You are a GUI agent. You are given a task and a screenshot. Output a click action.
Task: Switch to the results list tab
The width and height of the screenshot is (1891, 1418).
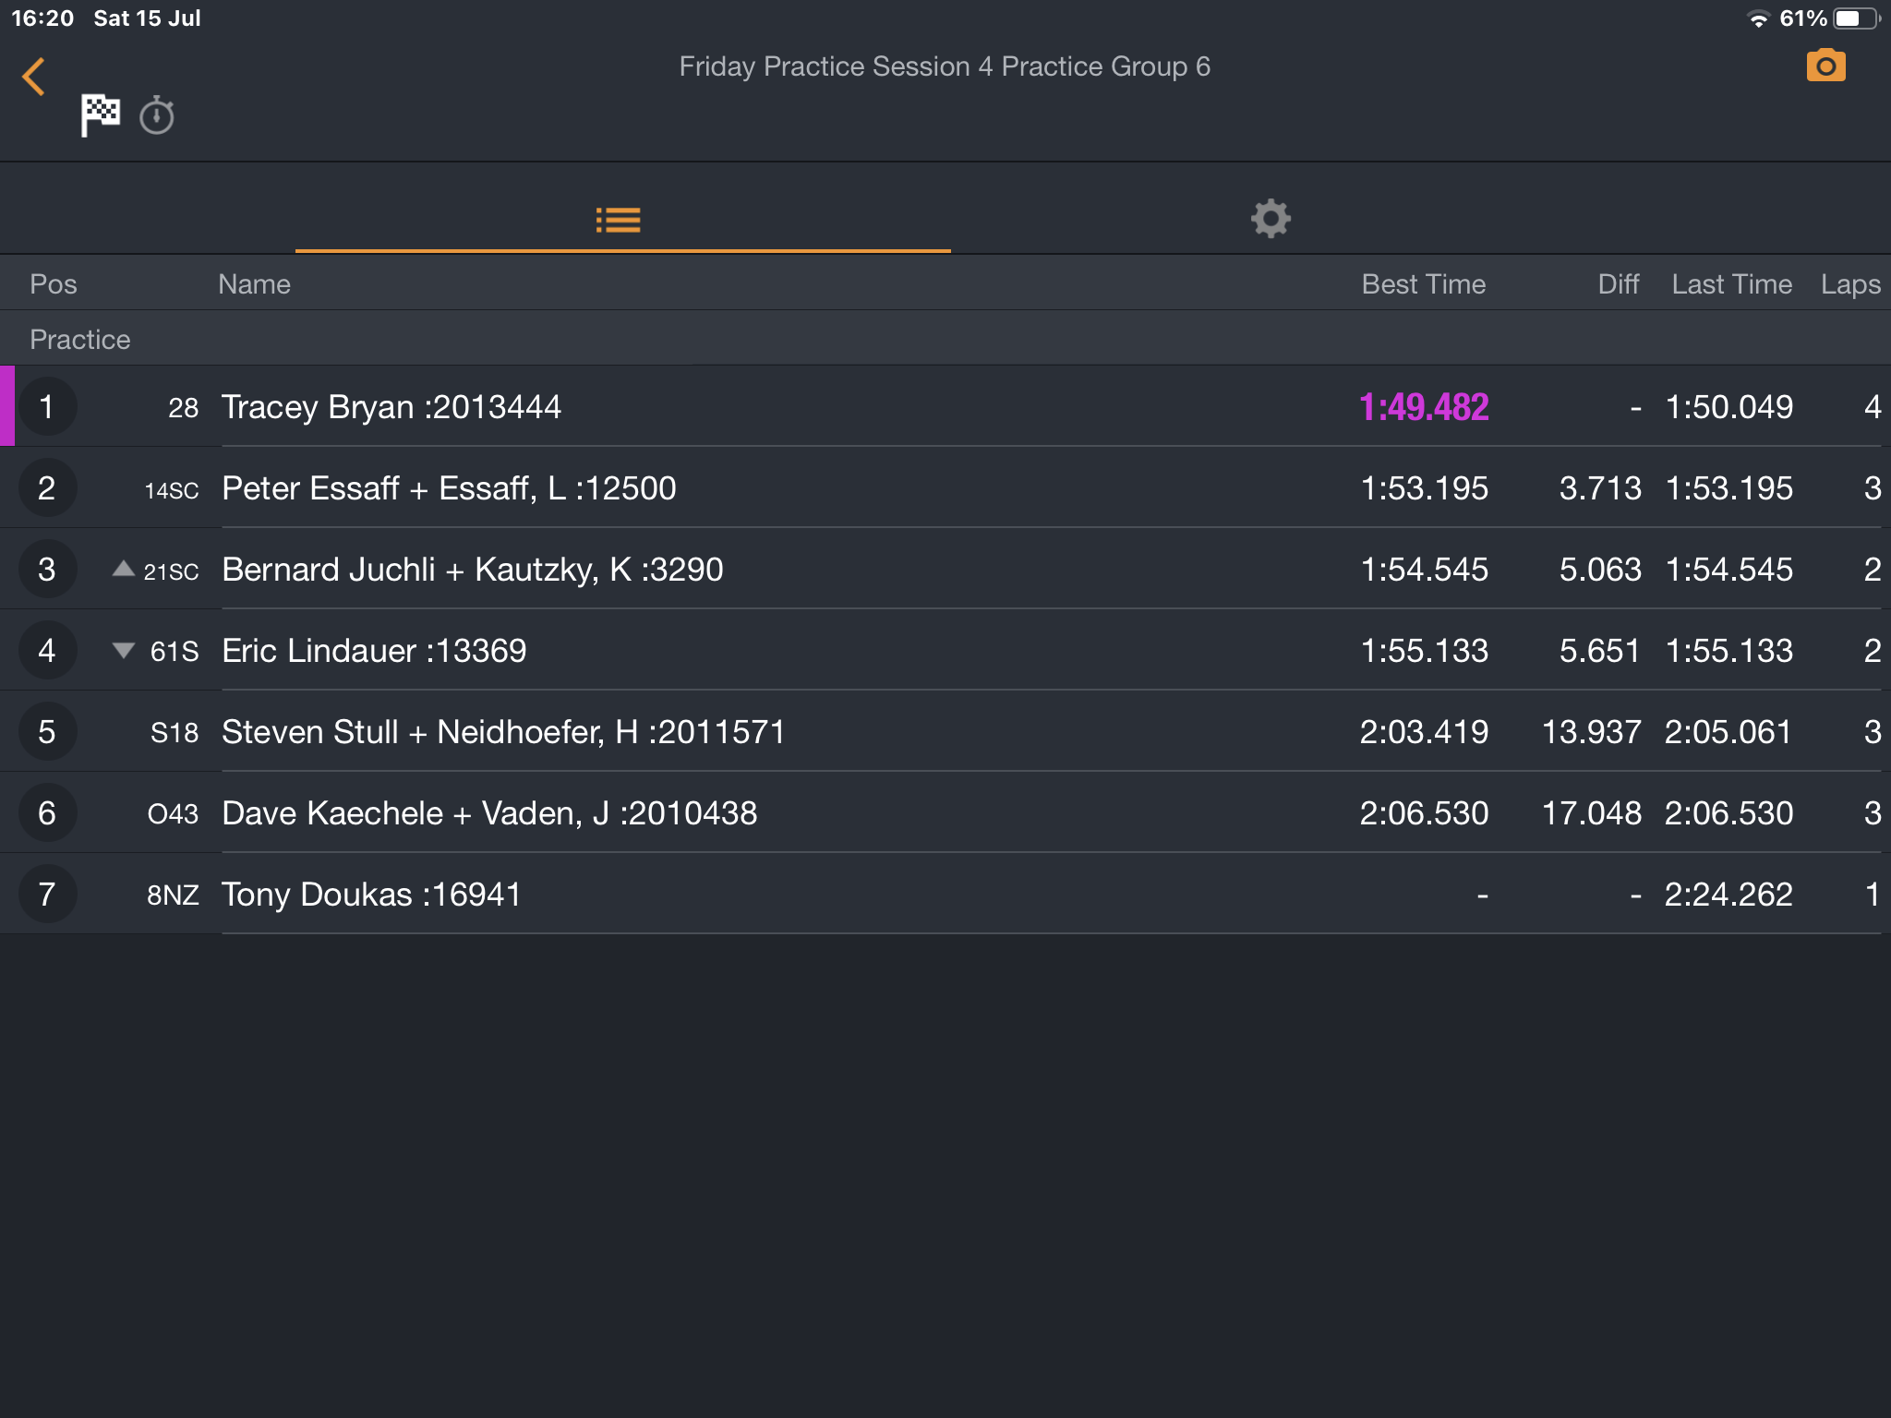click(619, 220)
